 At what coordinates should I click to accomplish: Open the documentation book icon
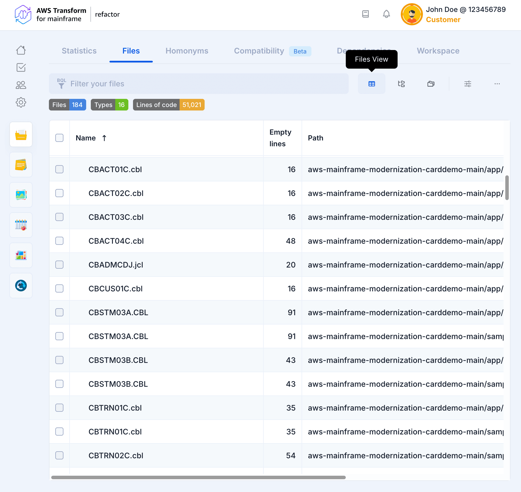pyautogui.click(x=365, y=14)
